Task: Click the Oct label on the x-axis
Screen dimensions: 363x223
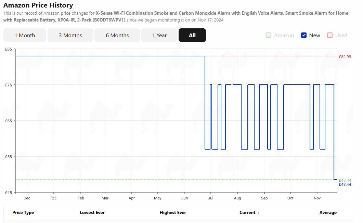Action: click(290, 198)
